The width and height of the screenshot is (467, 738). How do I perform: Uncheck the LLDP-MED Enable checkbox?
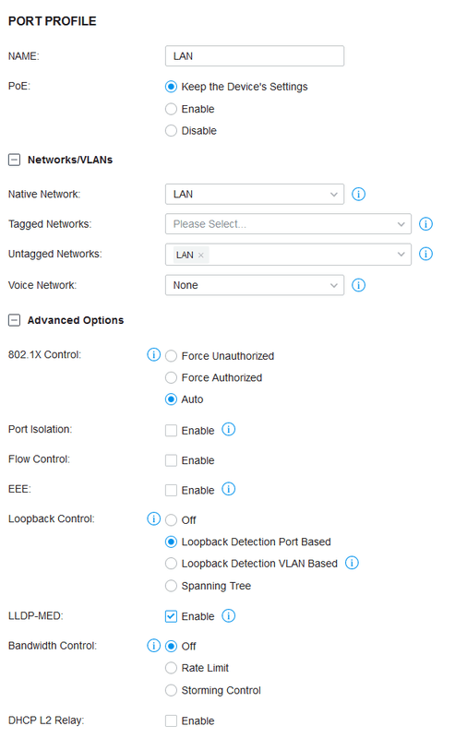click(x=171, y=616)
